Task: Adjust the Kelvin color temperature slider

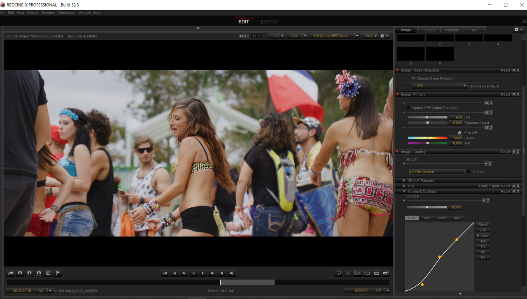Action: point(427,138)
